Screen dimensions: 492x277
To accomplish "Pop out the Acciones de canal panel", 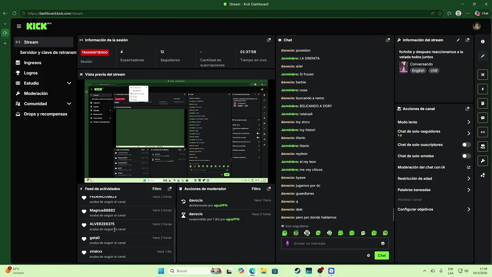I will tap(467, 109).
